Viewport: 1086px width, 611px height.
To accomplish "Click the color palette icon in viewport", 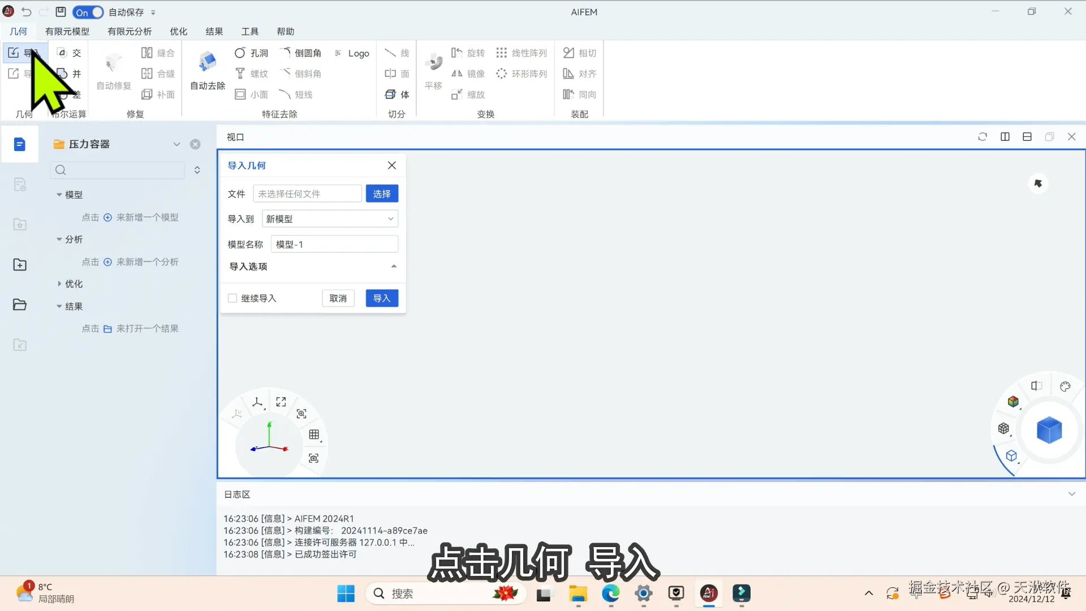I will [x=1065, y=386].
